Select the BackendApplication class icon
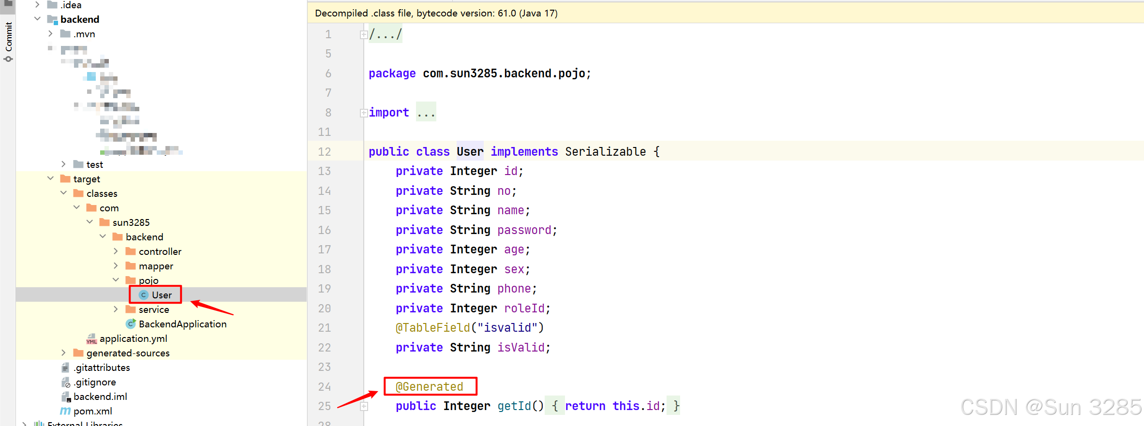Screen dimensions: 1144x426 pyautogui.click(x=131, y=323)
